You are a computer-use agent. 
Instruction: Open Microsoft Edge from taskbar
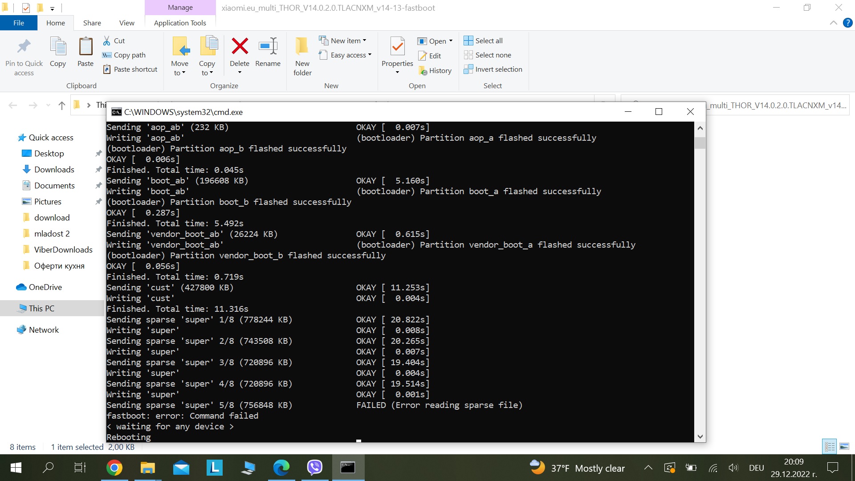[x=281, y=468]
